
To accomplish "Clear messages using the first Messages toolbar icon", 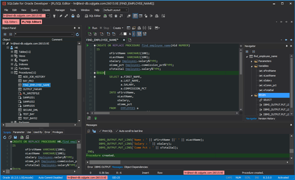I will 88,131.
